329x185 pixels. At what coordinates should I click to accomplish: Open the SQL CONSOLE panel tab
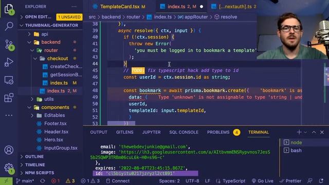tap(184, 132)
